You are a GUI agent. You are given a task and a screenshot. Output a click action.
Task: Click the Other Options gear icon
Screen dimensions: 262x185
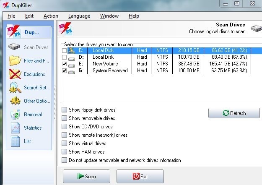tap(15, 101)
